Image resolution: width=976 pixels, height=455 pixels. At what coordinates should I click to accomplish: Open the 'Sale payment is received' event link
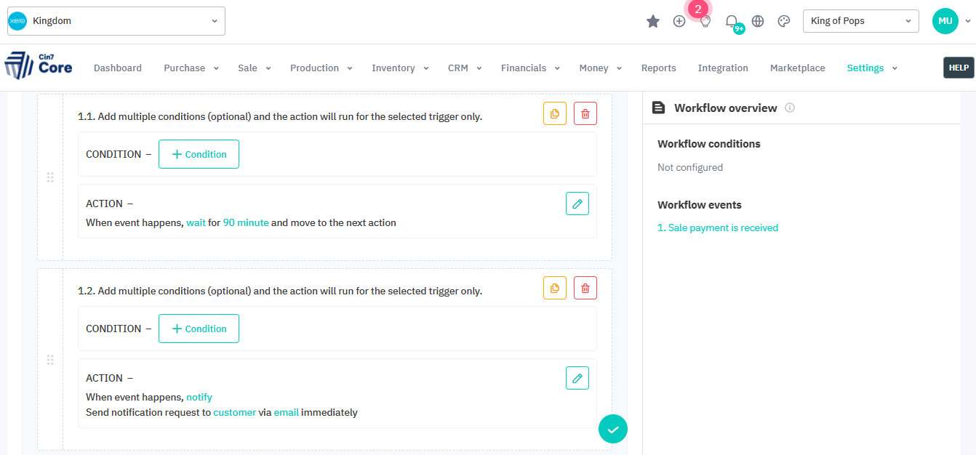tap(717, 227)
